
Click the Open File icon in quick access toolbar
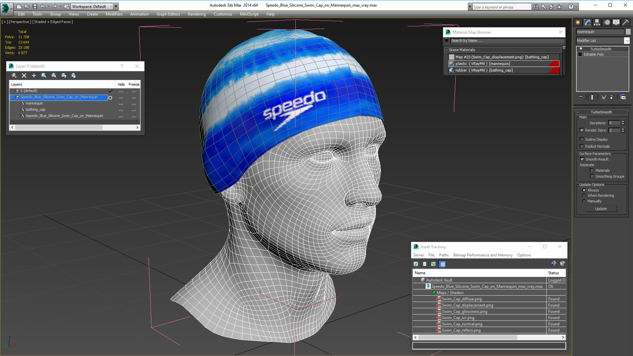click(27, 6)
